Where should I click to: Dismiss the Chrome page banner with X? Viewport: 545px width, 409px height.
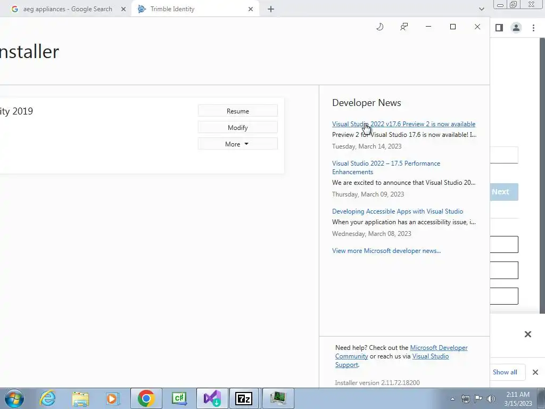tap(527, 334)
